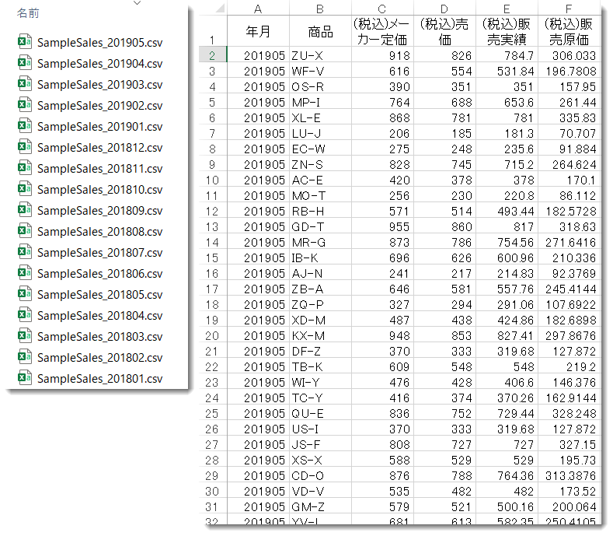Click the Excel icon of SampleSales_201812.csv
The height and width of the screenshot is (536, 613).
[x=25, y=146]
